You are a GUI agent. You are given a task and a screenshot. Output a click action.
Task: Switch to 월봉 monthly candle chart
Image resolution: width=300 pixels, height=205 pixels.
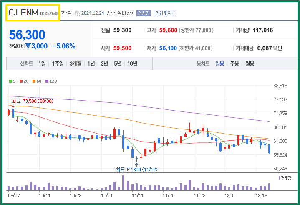point(250,63)
